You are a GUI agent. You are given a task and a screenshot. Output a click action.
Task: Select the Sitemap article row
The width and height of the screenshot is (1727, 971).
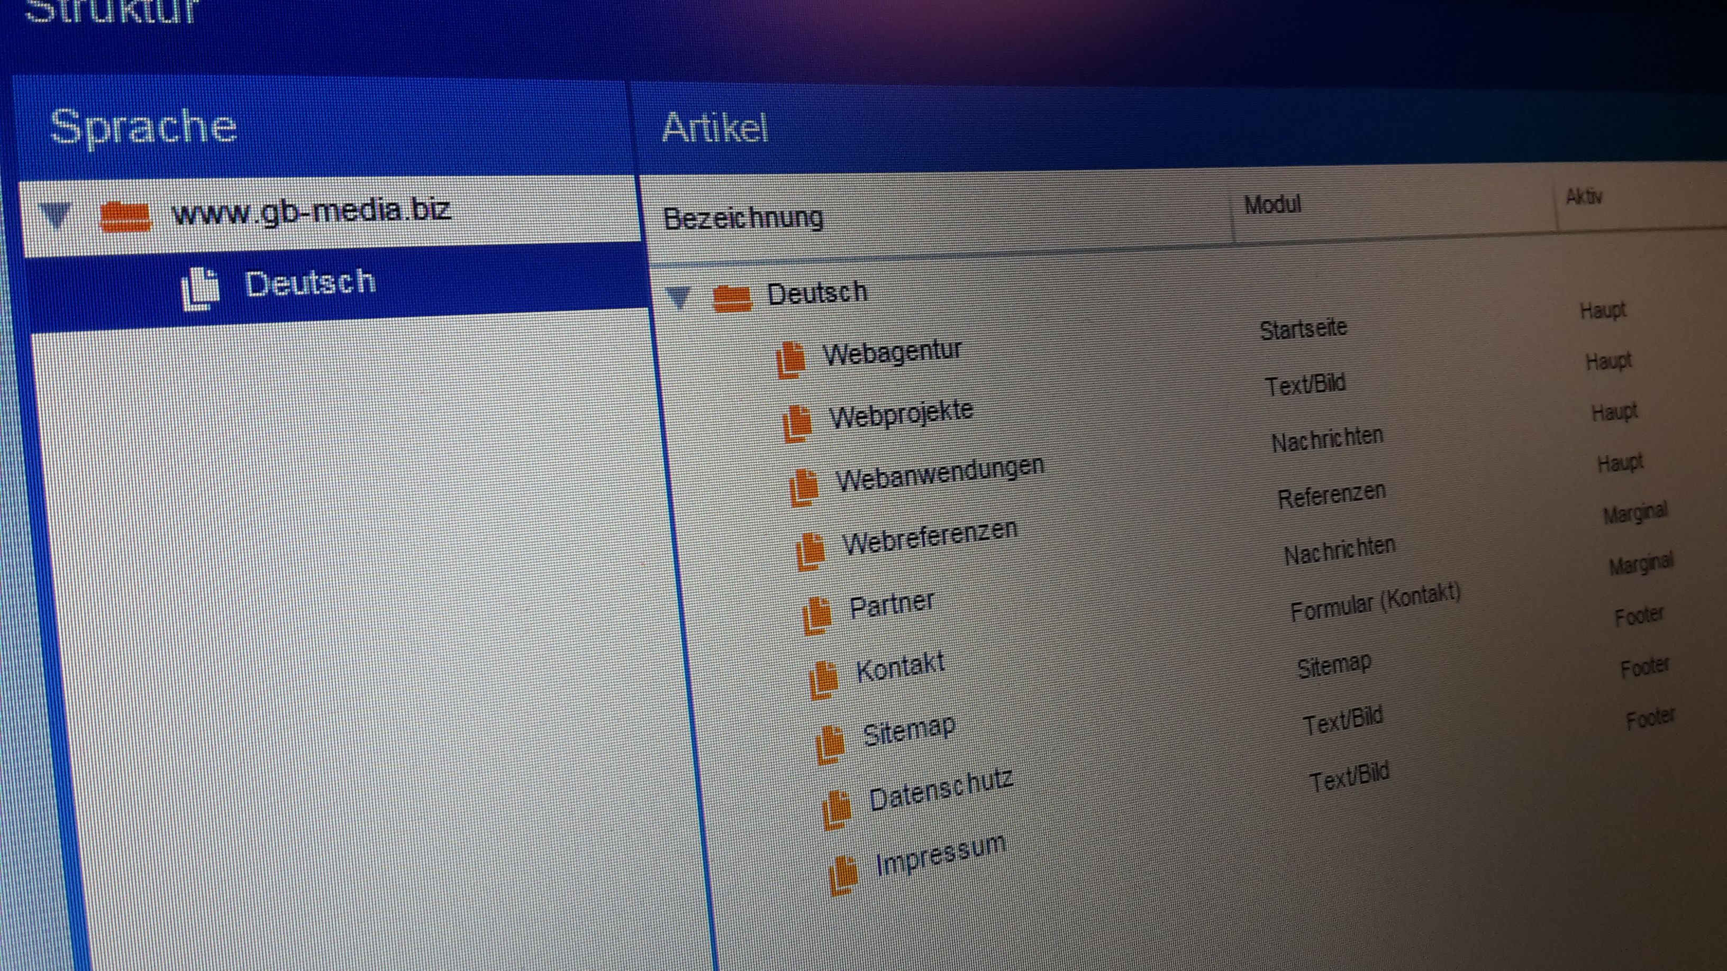coord(908,731)
